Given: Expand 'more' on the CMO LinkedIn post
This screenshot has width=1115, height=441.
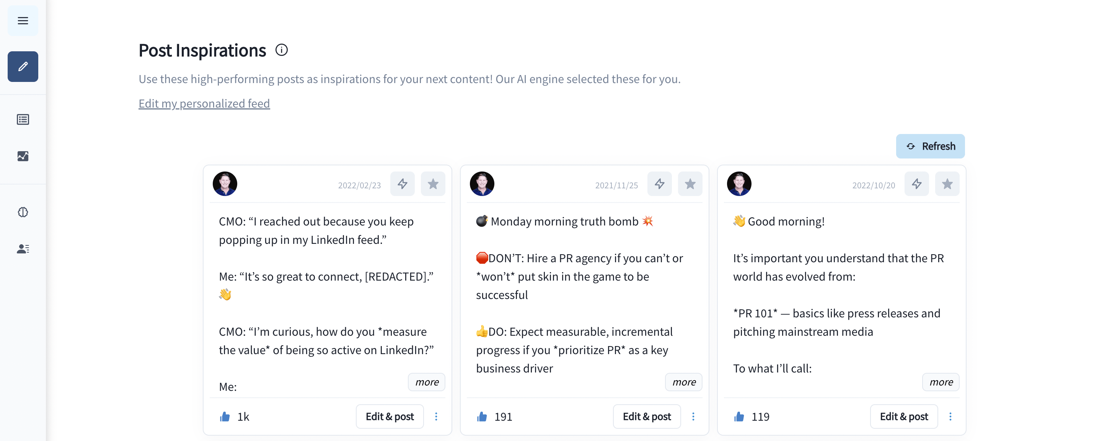Looking at the screenshot, I should pyautogui.click(x=426, y=382).
